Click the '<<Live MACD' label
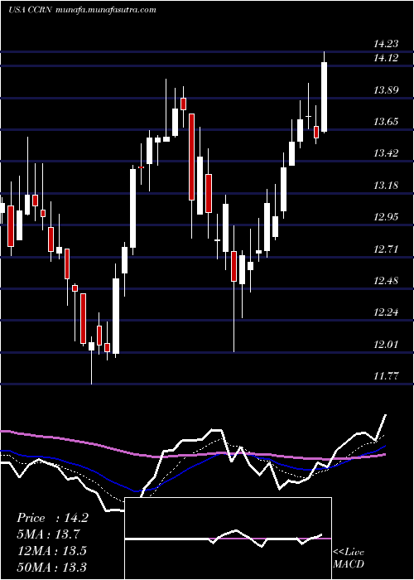This screenshot has height=580, width=414. coord(349,558)
